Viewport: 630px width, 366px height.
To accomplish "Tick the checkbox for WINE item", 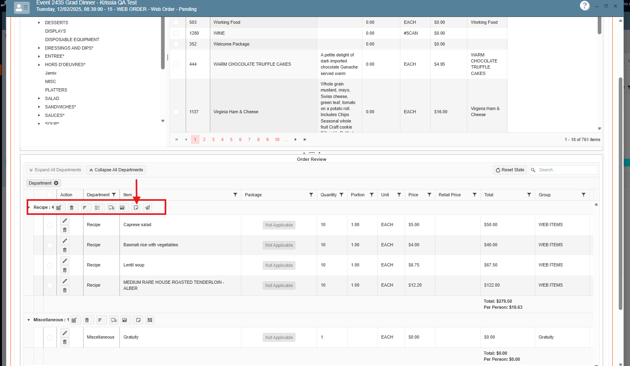I will (176, 33).
